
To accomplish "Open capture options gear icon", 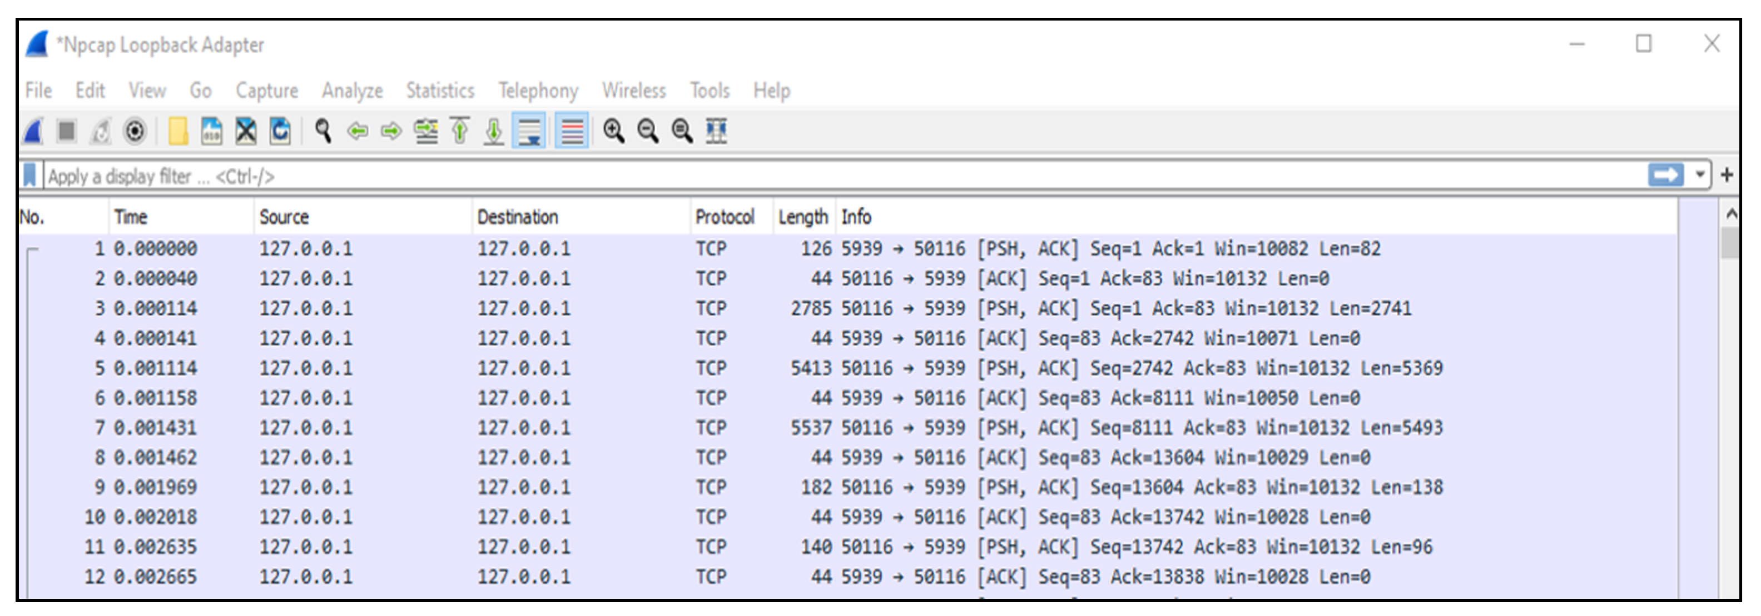I will [x=135, y=131].
